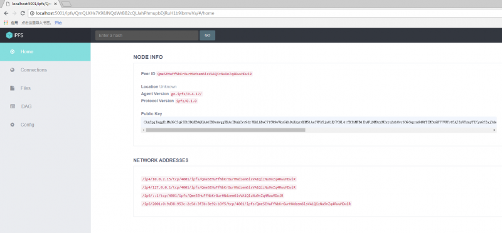
Task: Select the localhost:5001 browser tab
Action: [30, 4]
